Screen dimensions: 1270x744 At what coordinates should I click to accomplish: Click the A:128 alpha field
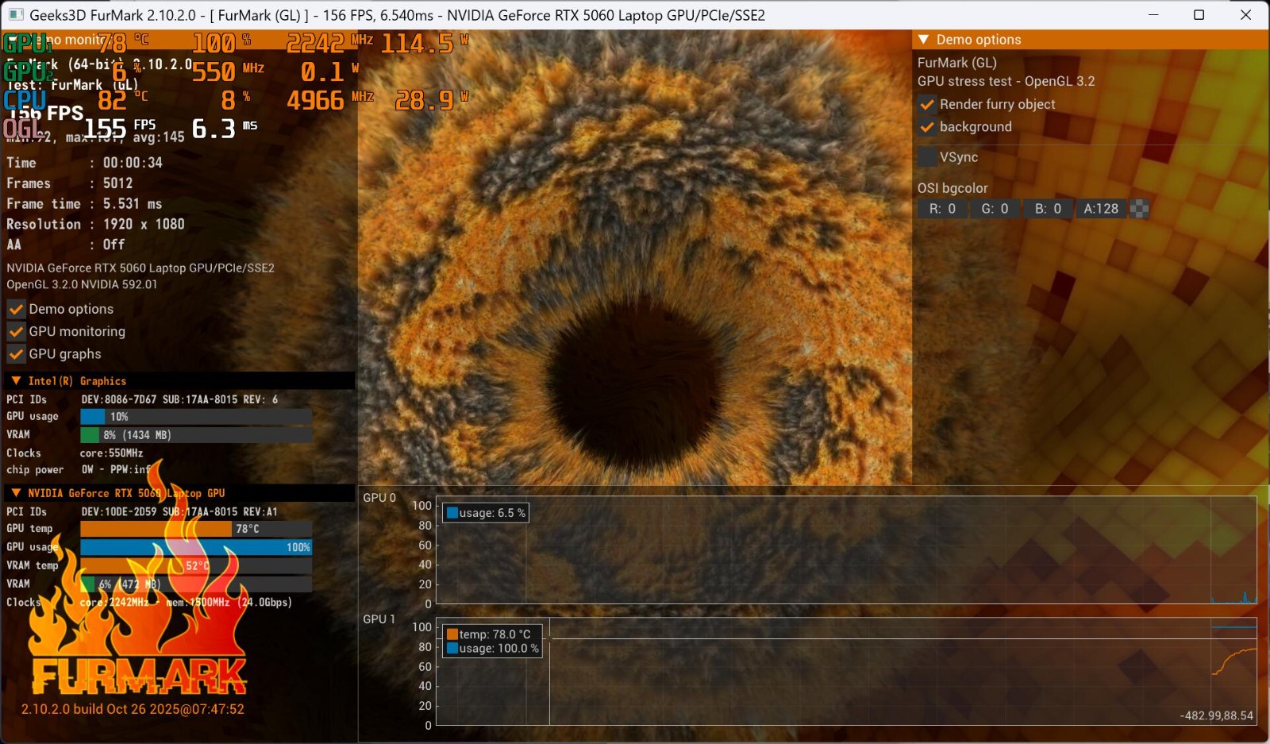(x=1101, y=209)
